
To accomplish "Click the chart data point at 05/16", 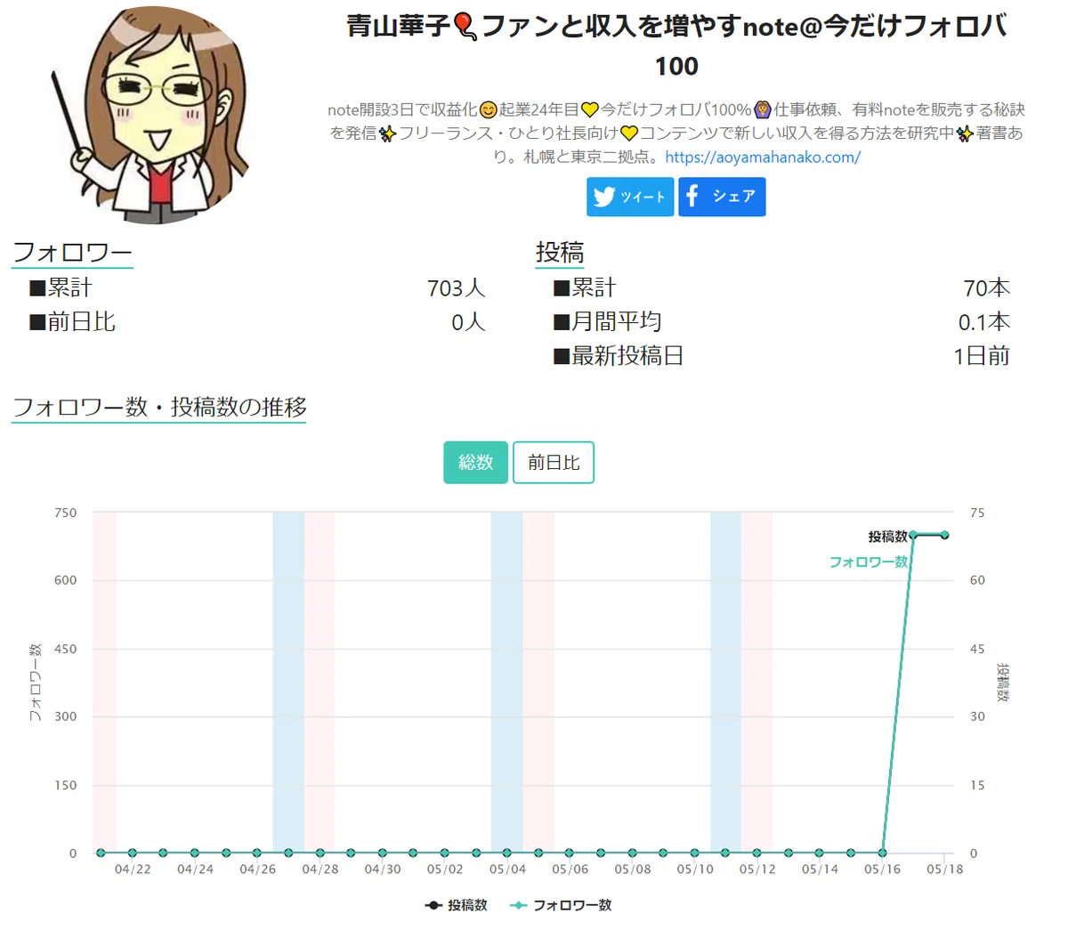I will tap(882, 853).
